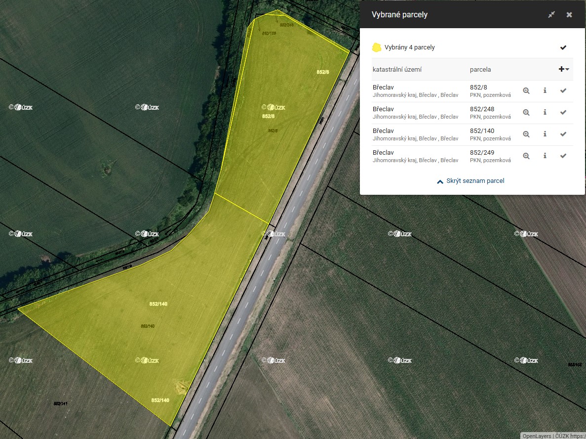Click the parcela column header

point(480,70)
